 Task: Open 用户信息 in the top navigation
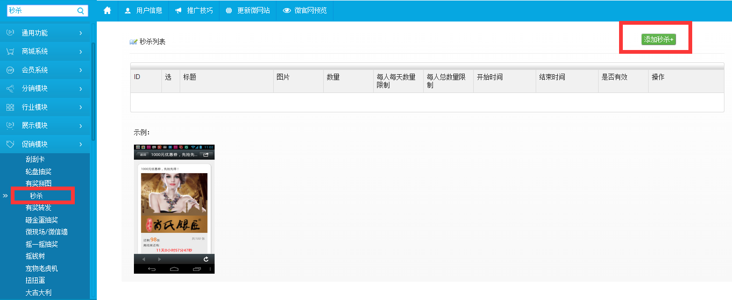point(143,11)
